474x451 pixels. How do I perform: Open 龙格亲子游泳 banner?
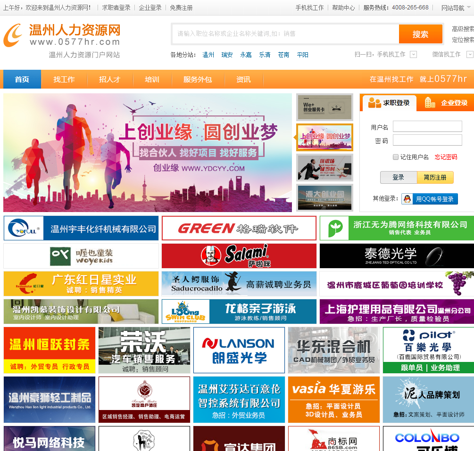coord(239,312)
